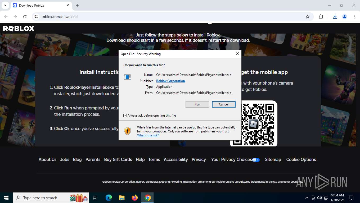This screenshot has width=360, height=203.
Task: Close the Open File security warning dialog
Action: [237, 54]
